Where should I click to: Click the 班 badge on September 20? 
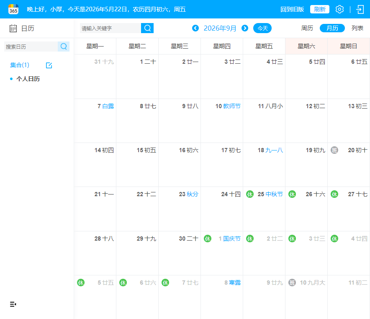click(334, 150)
